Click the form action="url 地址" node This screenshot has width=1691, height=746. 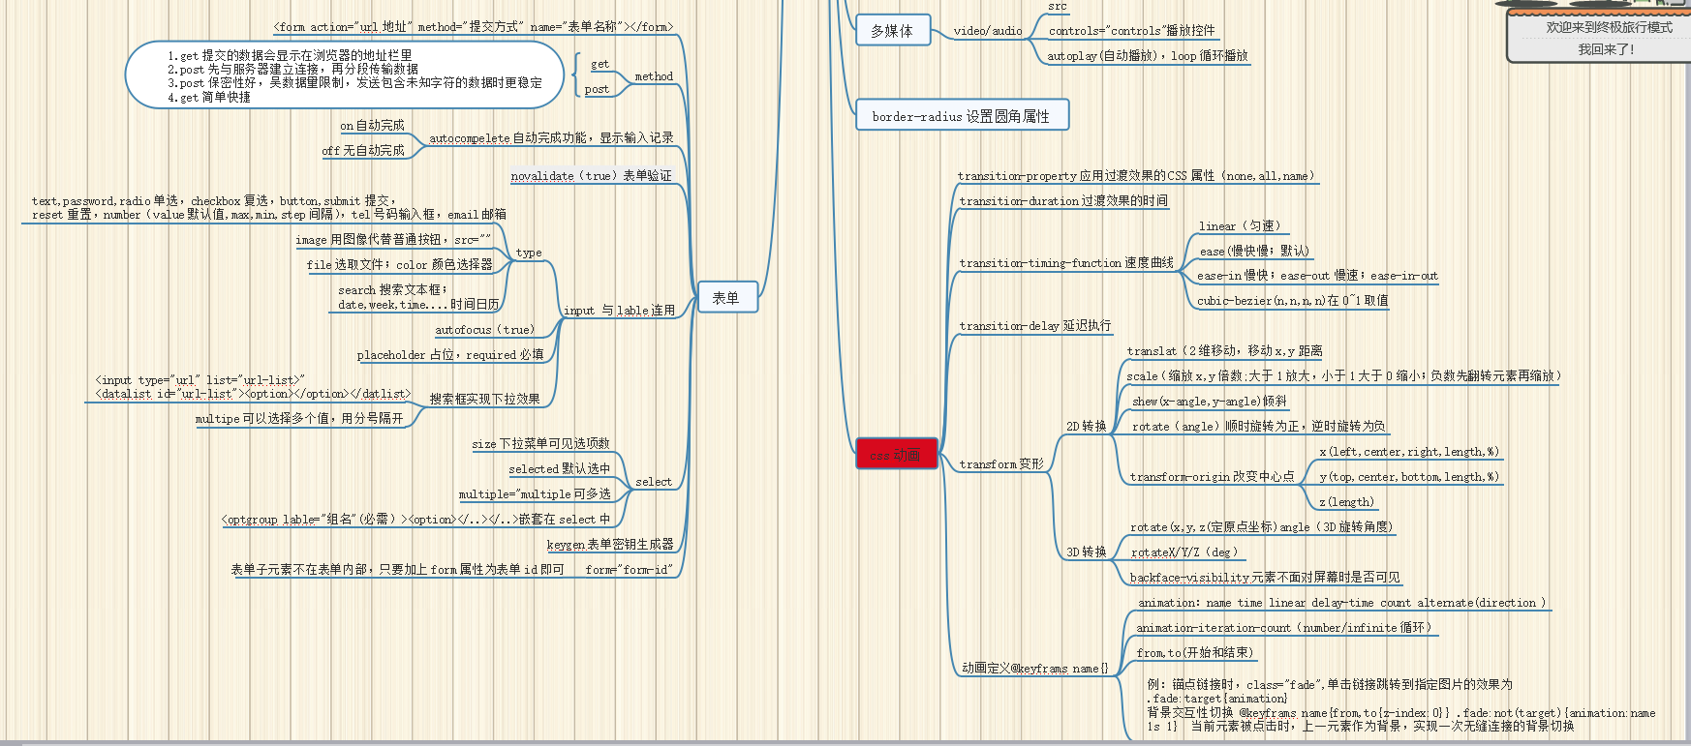[x=474, y=27]
